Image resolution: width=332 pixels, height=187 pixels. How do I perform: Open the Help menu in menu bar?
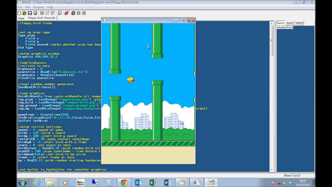tap(50, 7)
